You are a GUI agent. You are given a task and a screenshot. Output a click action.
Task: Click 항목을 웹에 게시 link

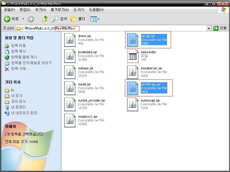[x=24, y=57]
